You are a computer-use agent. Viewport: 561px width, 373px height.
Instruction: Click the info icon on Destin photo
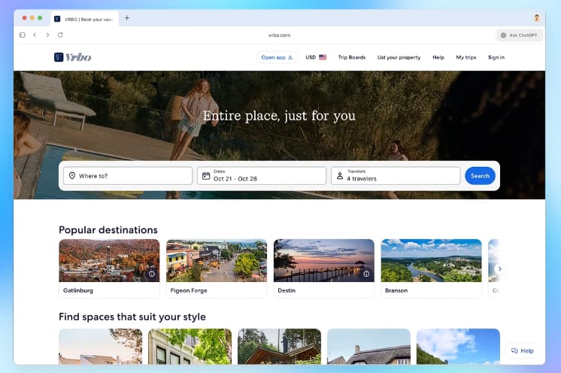(x=366, y=274)
